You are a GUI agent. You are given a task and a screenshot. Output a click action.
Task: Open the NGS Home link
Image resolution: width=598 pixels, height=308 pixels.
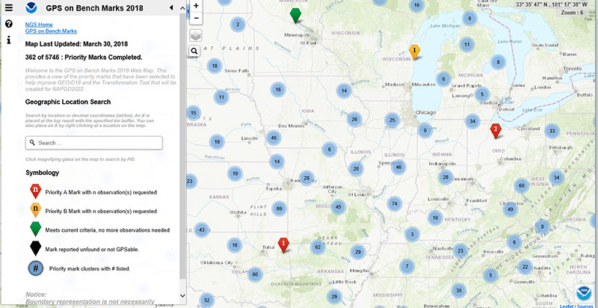pyautogui.click(x=39, y=25)
